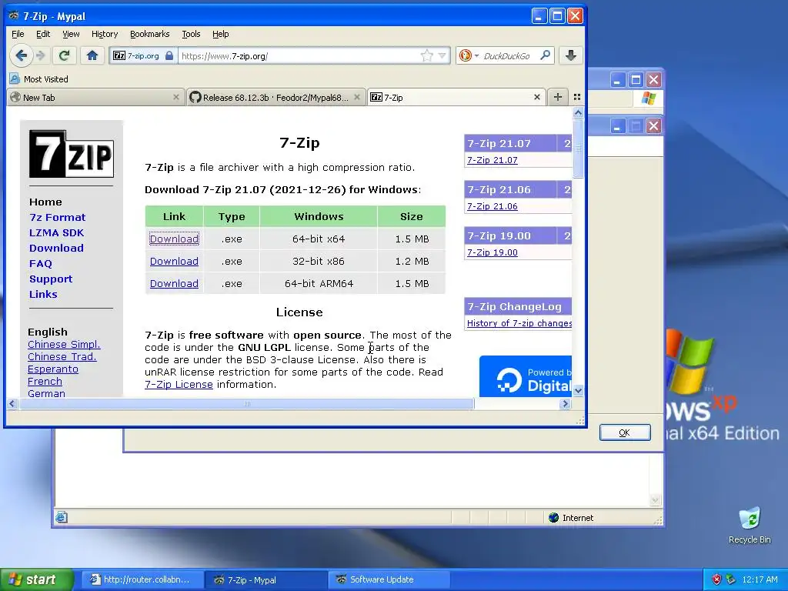Click the horizontal scrollbar right arrow
788x591 pixels.
click(x=565, y=403)
